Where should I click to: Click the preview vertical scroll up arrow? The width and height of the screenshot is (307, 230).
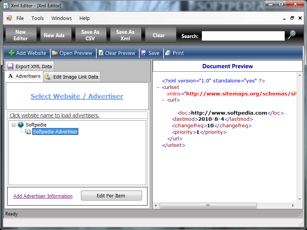tap(300, 75)
